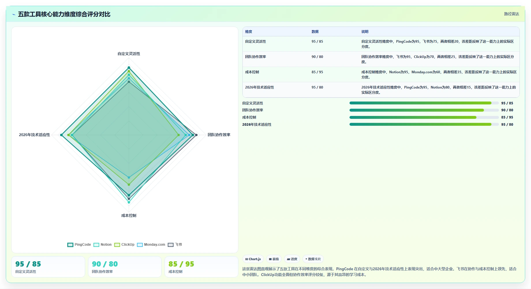Click the 90 / 80 data card

click(x=125, y=267)
